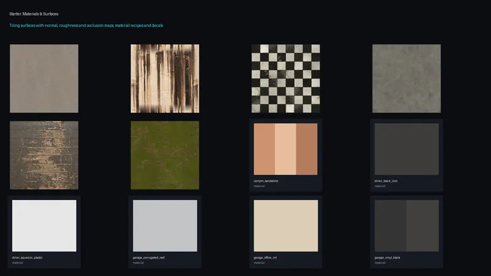
Task: Open the canyon_sandstone material swatch
Action: click(x=285, y=149)
